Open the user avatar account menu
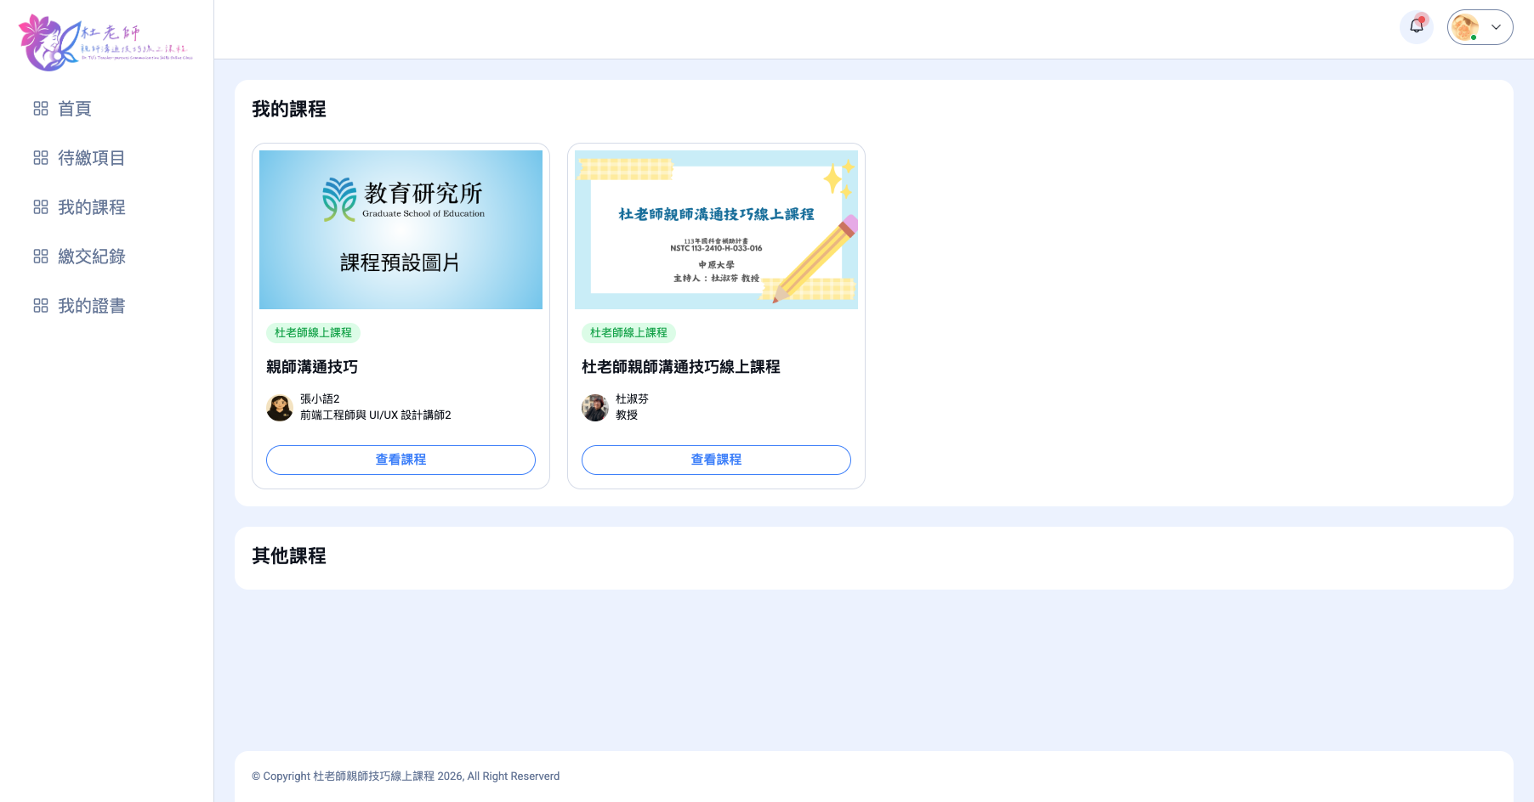This screenshot has width=1534, height=802. [1465, 27]
